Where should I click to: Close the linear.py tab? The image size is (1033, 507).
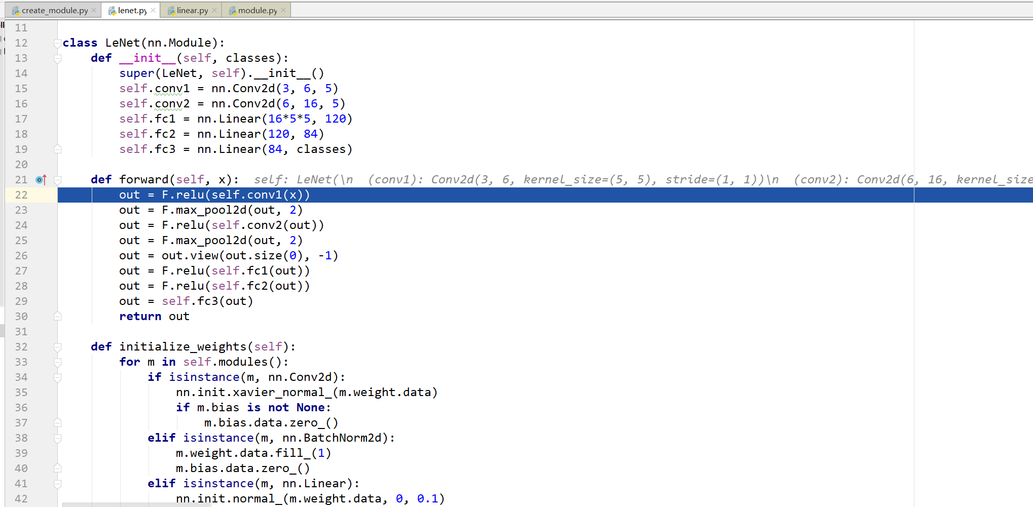(214, 10)
